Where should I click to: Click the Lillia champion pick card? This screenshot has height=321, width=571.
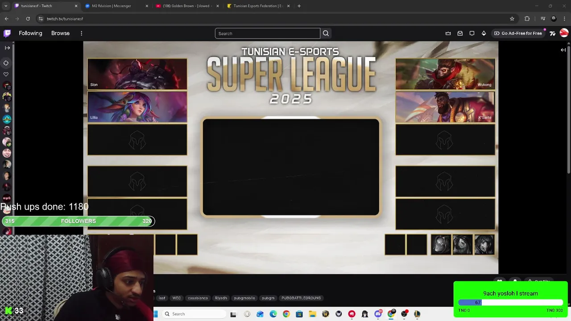pyautogui.click(x=137, y=107)
